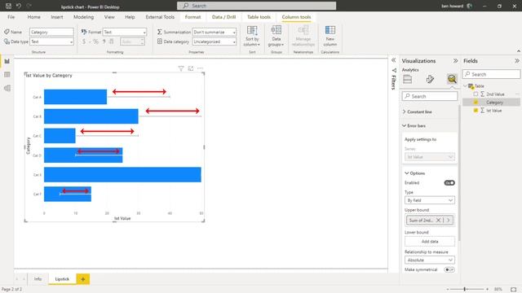Open upper bound field options arrow

click(448, 221)
